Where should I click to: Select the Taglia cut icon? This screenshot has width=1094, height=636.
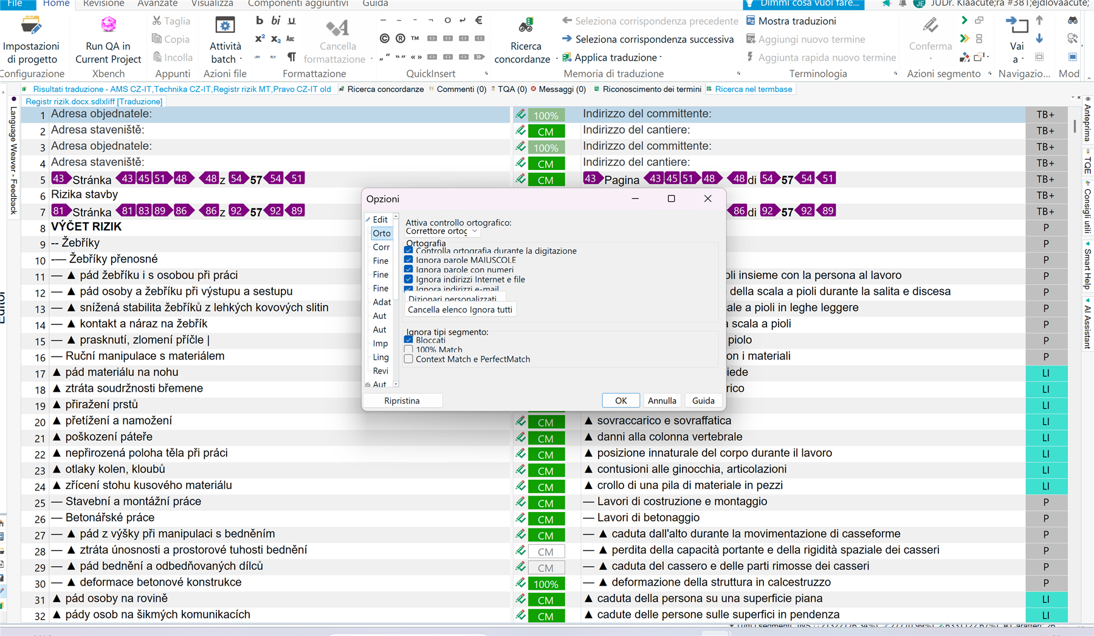(156, 20)
